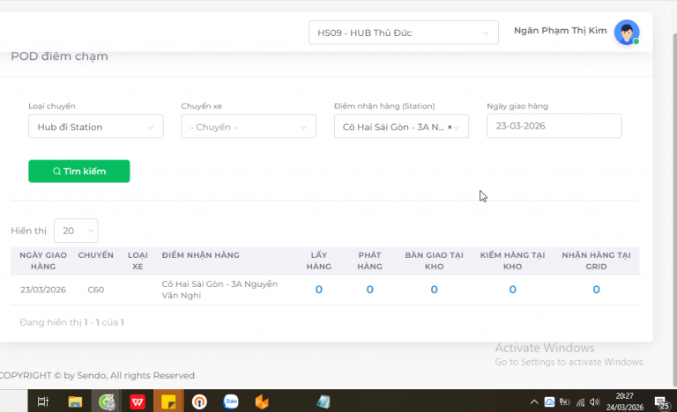Viewport: 677px width, 412px height.
Task: Click the Kiểm hàng tại kho count 0
Action: point(512,290)
